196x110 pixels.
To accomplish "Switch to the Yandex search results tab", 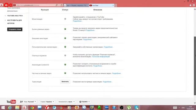I will 76,5.
